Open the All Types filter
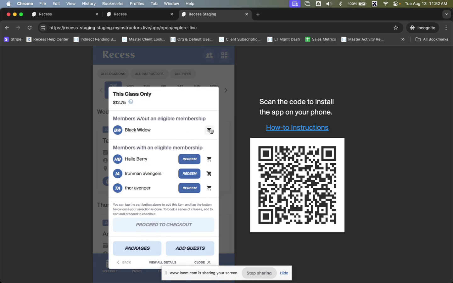Viewport: 453px width, 283px height. pyautogui.click(x=183, y=74)
